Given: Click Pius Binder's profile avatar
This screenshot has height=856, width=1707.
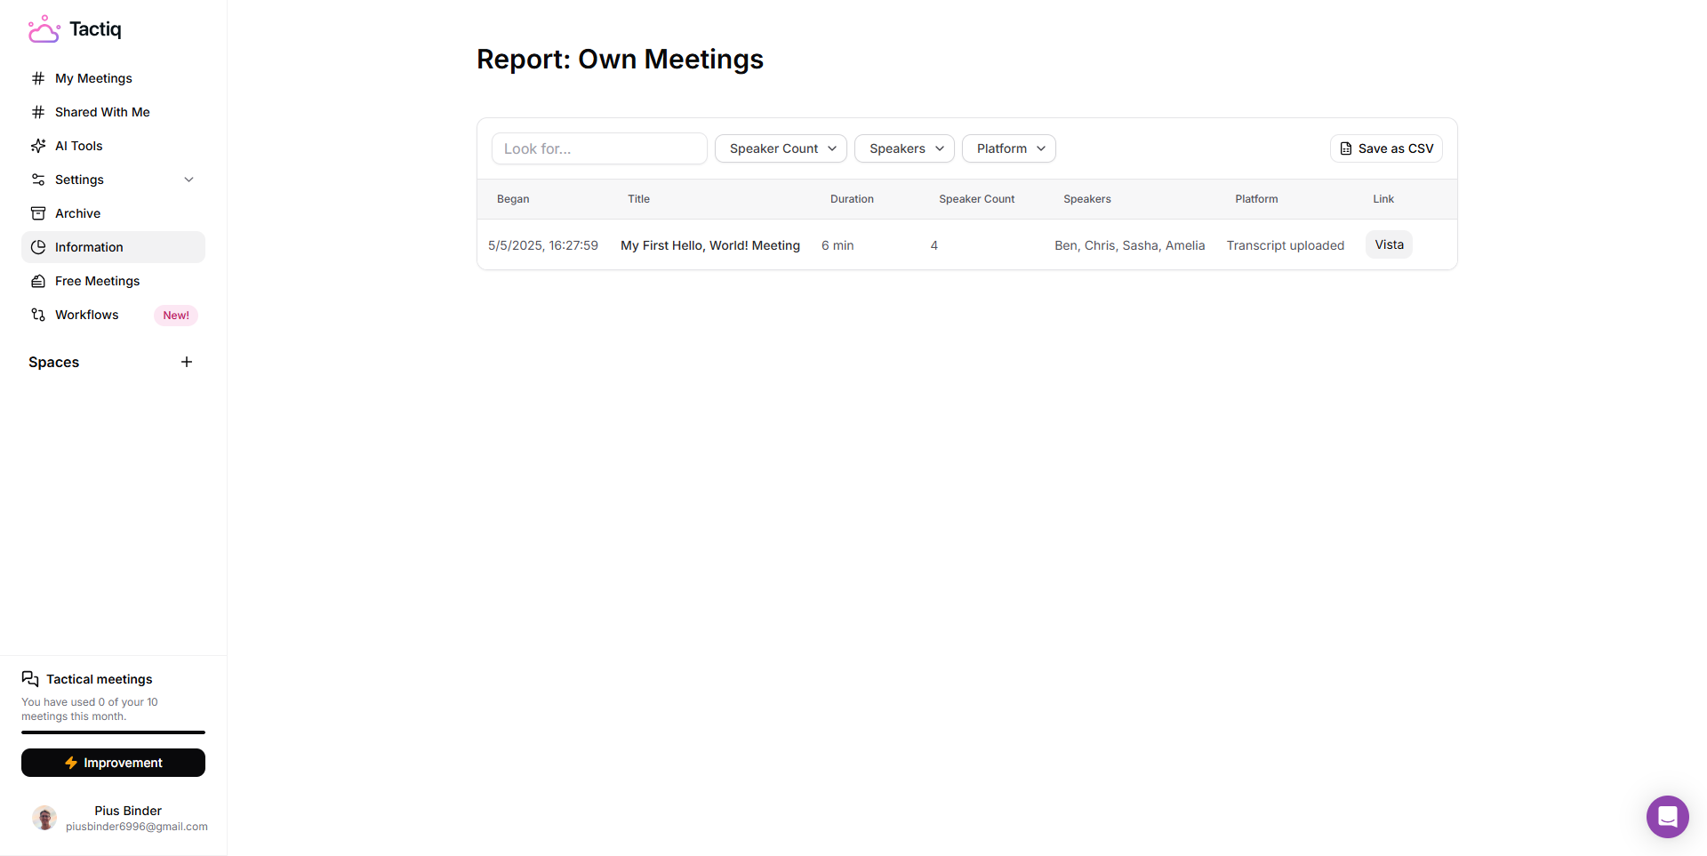Looking at the screenshot, I should coord(44,818).
